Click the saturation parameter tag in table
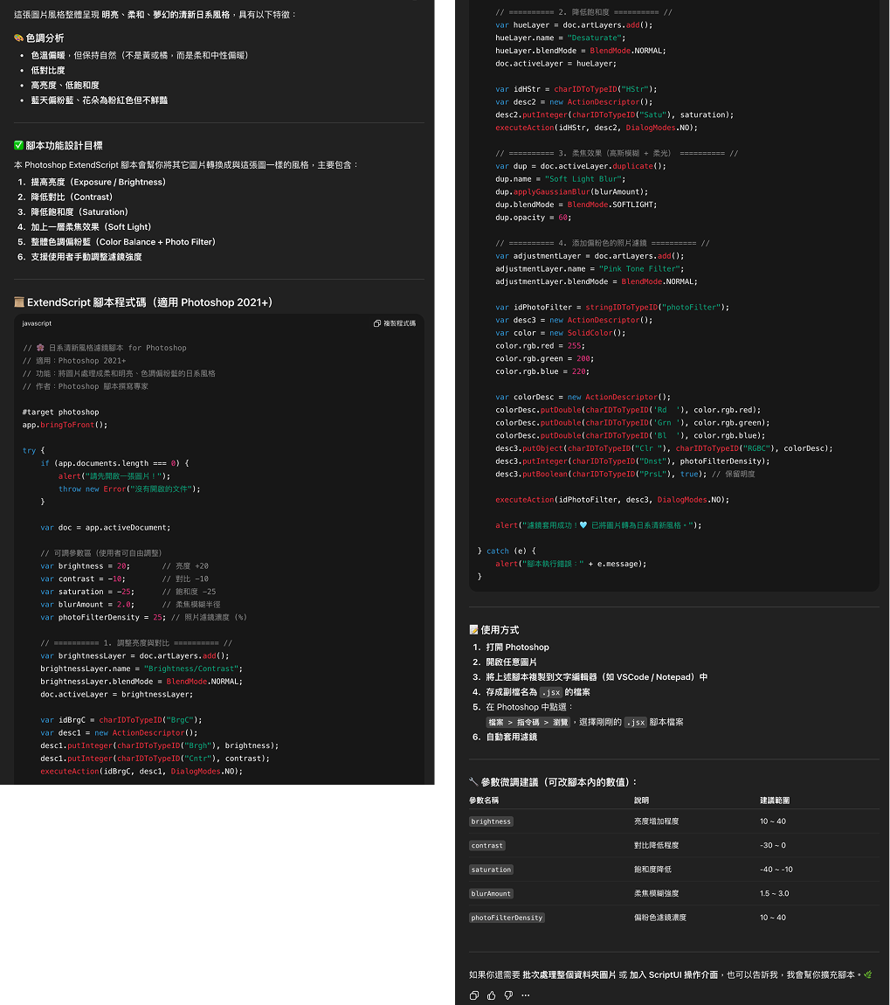Image resolution: width=890 pixels, height=1005 pixels. click(x=491, y=870)
